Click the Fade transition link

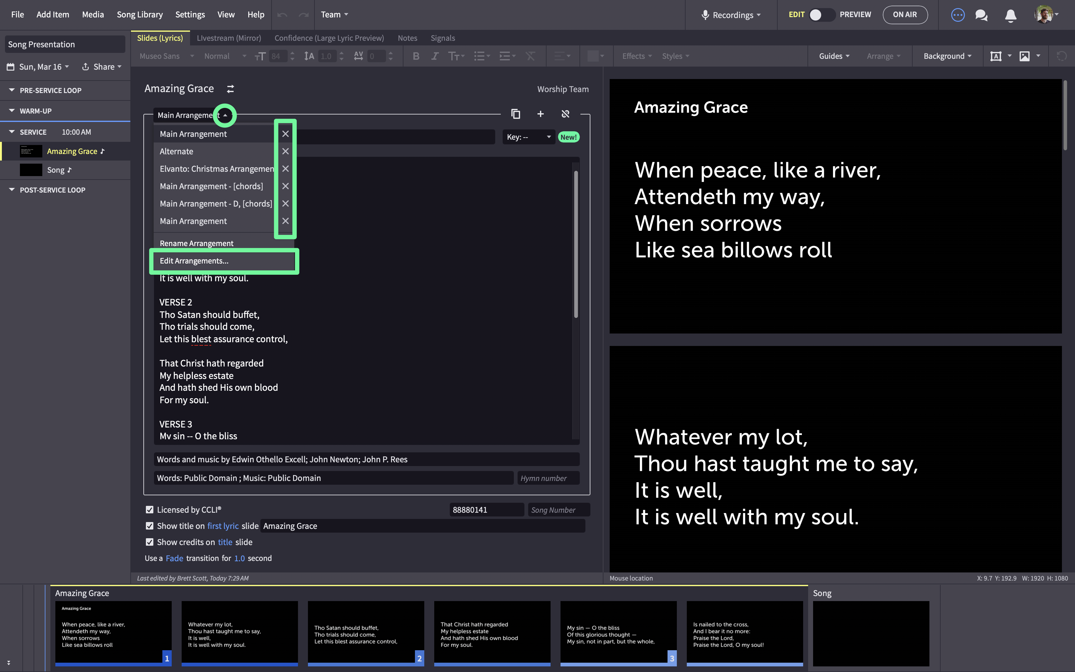pos(174,558)
